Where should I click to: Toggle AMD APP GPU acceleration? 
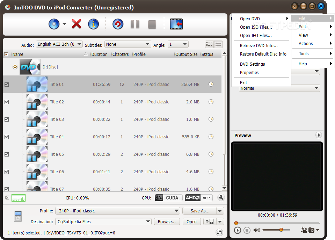pos(199,198)
